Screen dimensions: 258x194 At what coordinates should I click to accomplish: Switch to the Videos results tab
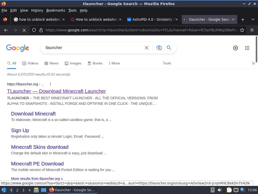point(30,63)
